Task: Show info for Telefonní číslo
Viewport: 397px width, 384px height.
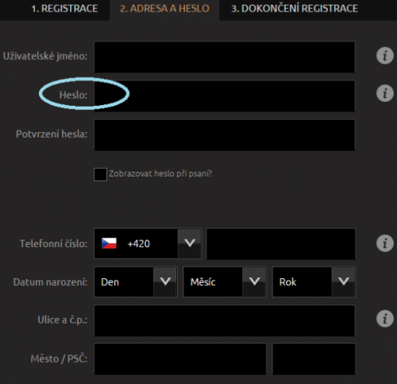Action: tap(385, 243)
